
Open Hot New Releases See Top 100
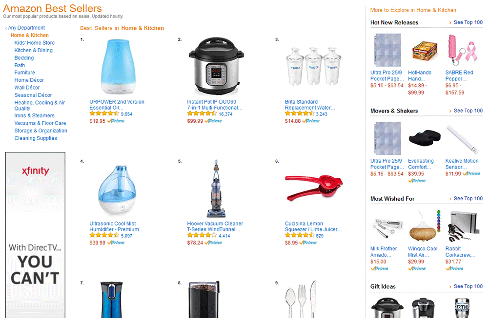click(x=468, y=22)
